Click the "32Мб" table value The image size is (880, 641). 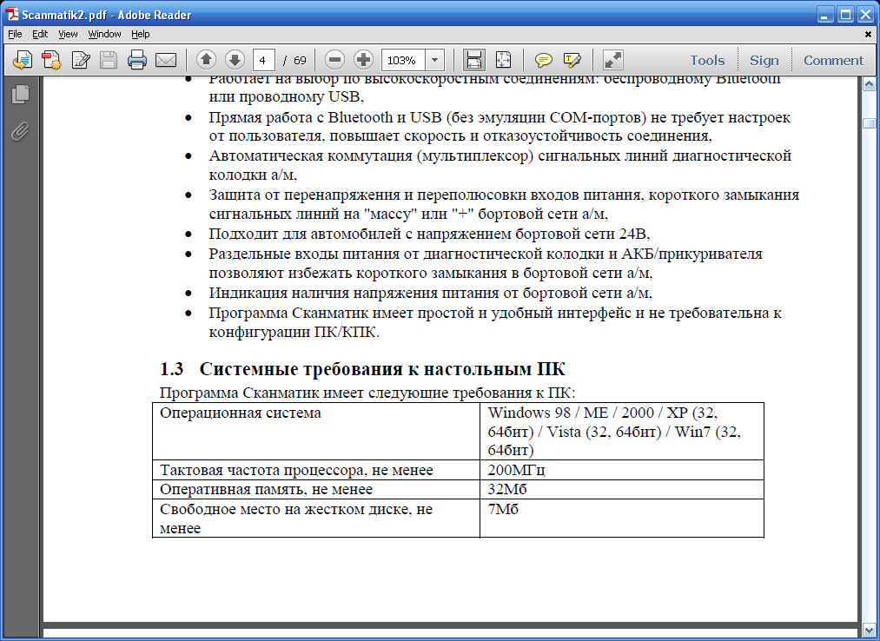point(507,489)
